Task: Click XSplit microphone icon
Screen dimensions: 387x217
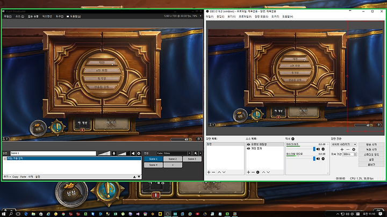Action: 114,154
